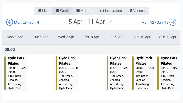Filter the schedule by Venues
The height and width of the screenshot is (103, 183).
(x=137, y=11)
